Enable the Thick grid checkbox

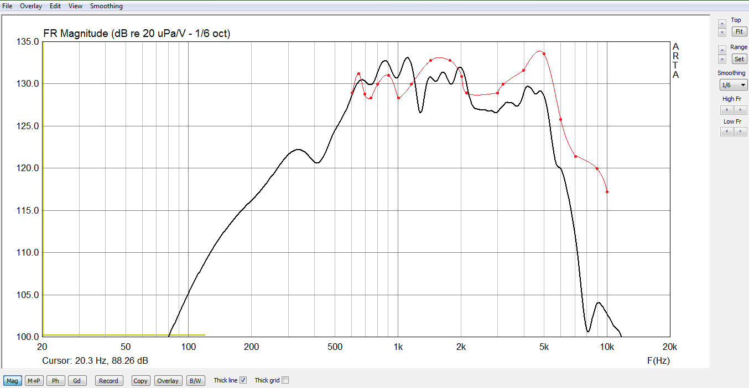point(285,380)
